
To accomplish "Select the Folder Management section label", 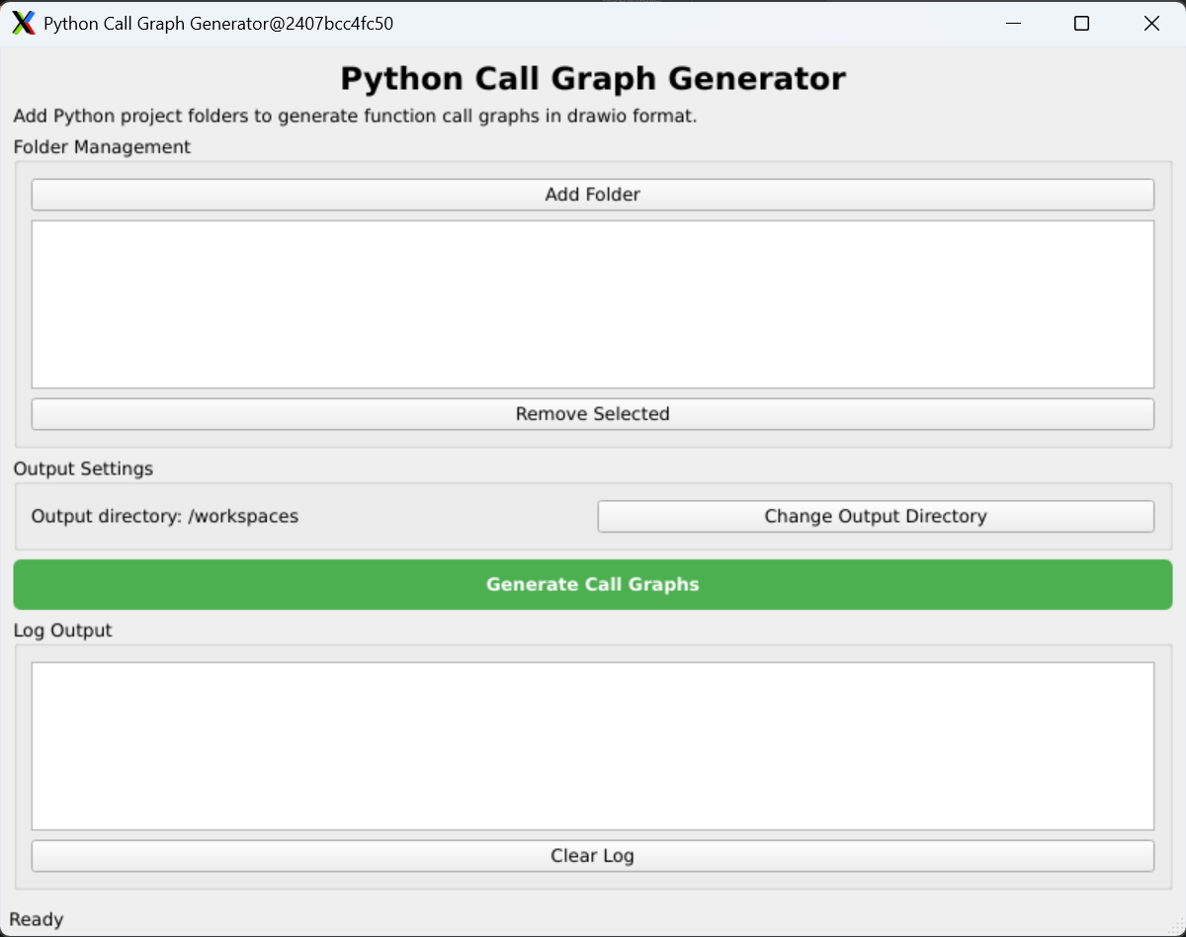I will click(102, 147).
